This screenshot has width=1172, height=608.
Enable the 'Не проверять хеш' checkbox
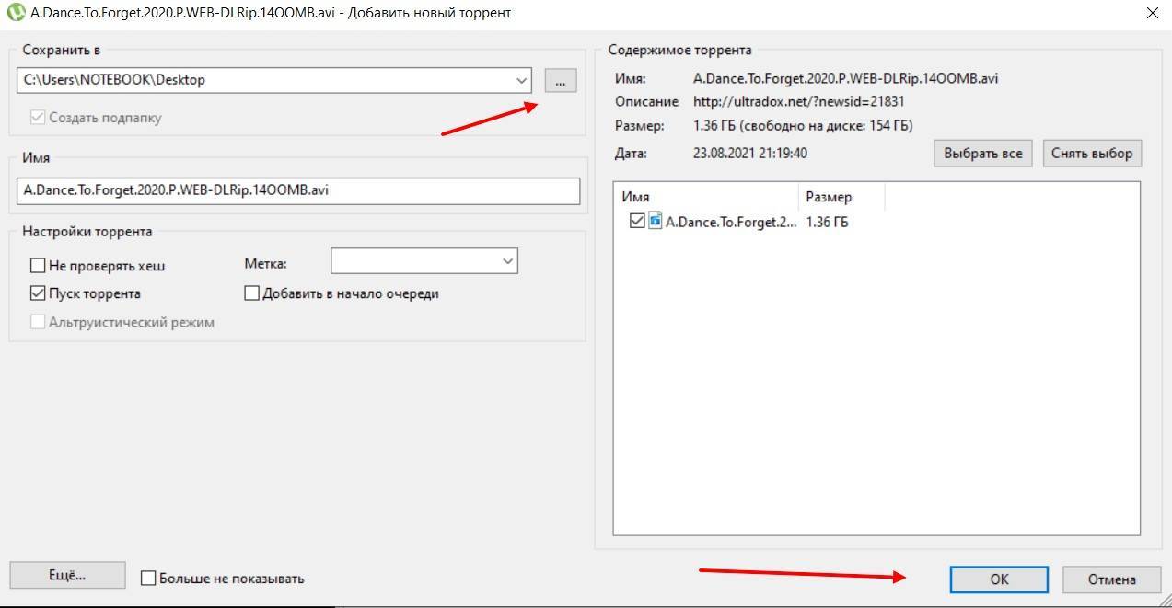(38, 266)
